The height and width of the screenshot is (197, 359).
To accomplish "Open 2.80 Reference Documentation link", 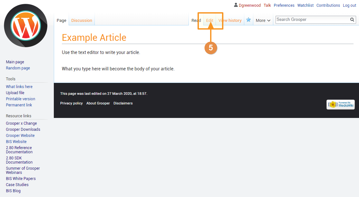I will [19, 150].
